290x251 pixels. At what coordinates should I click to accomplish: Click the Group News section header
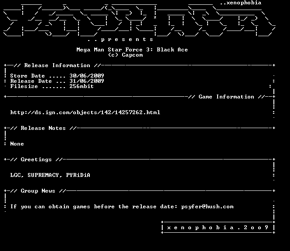pos(38,191)
